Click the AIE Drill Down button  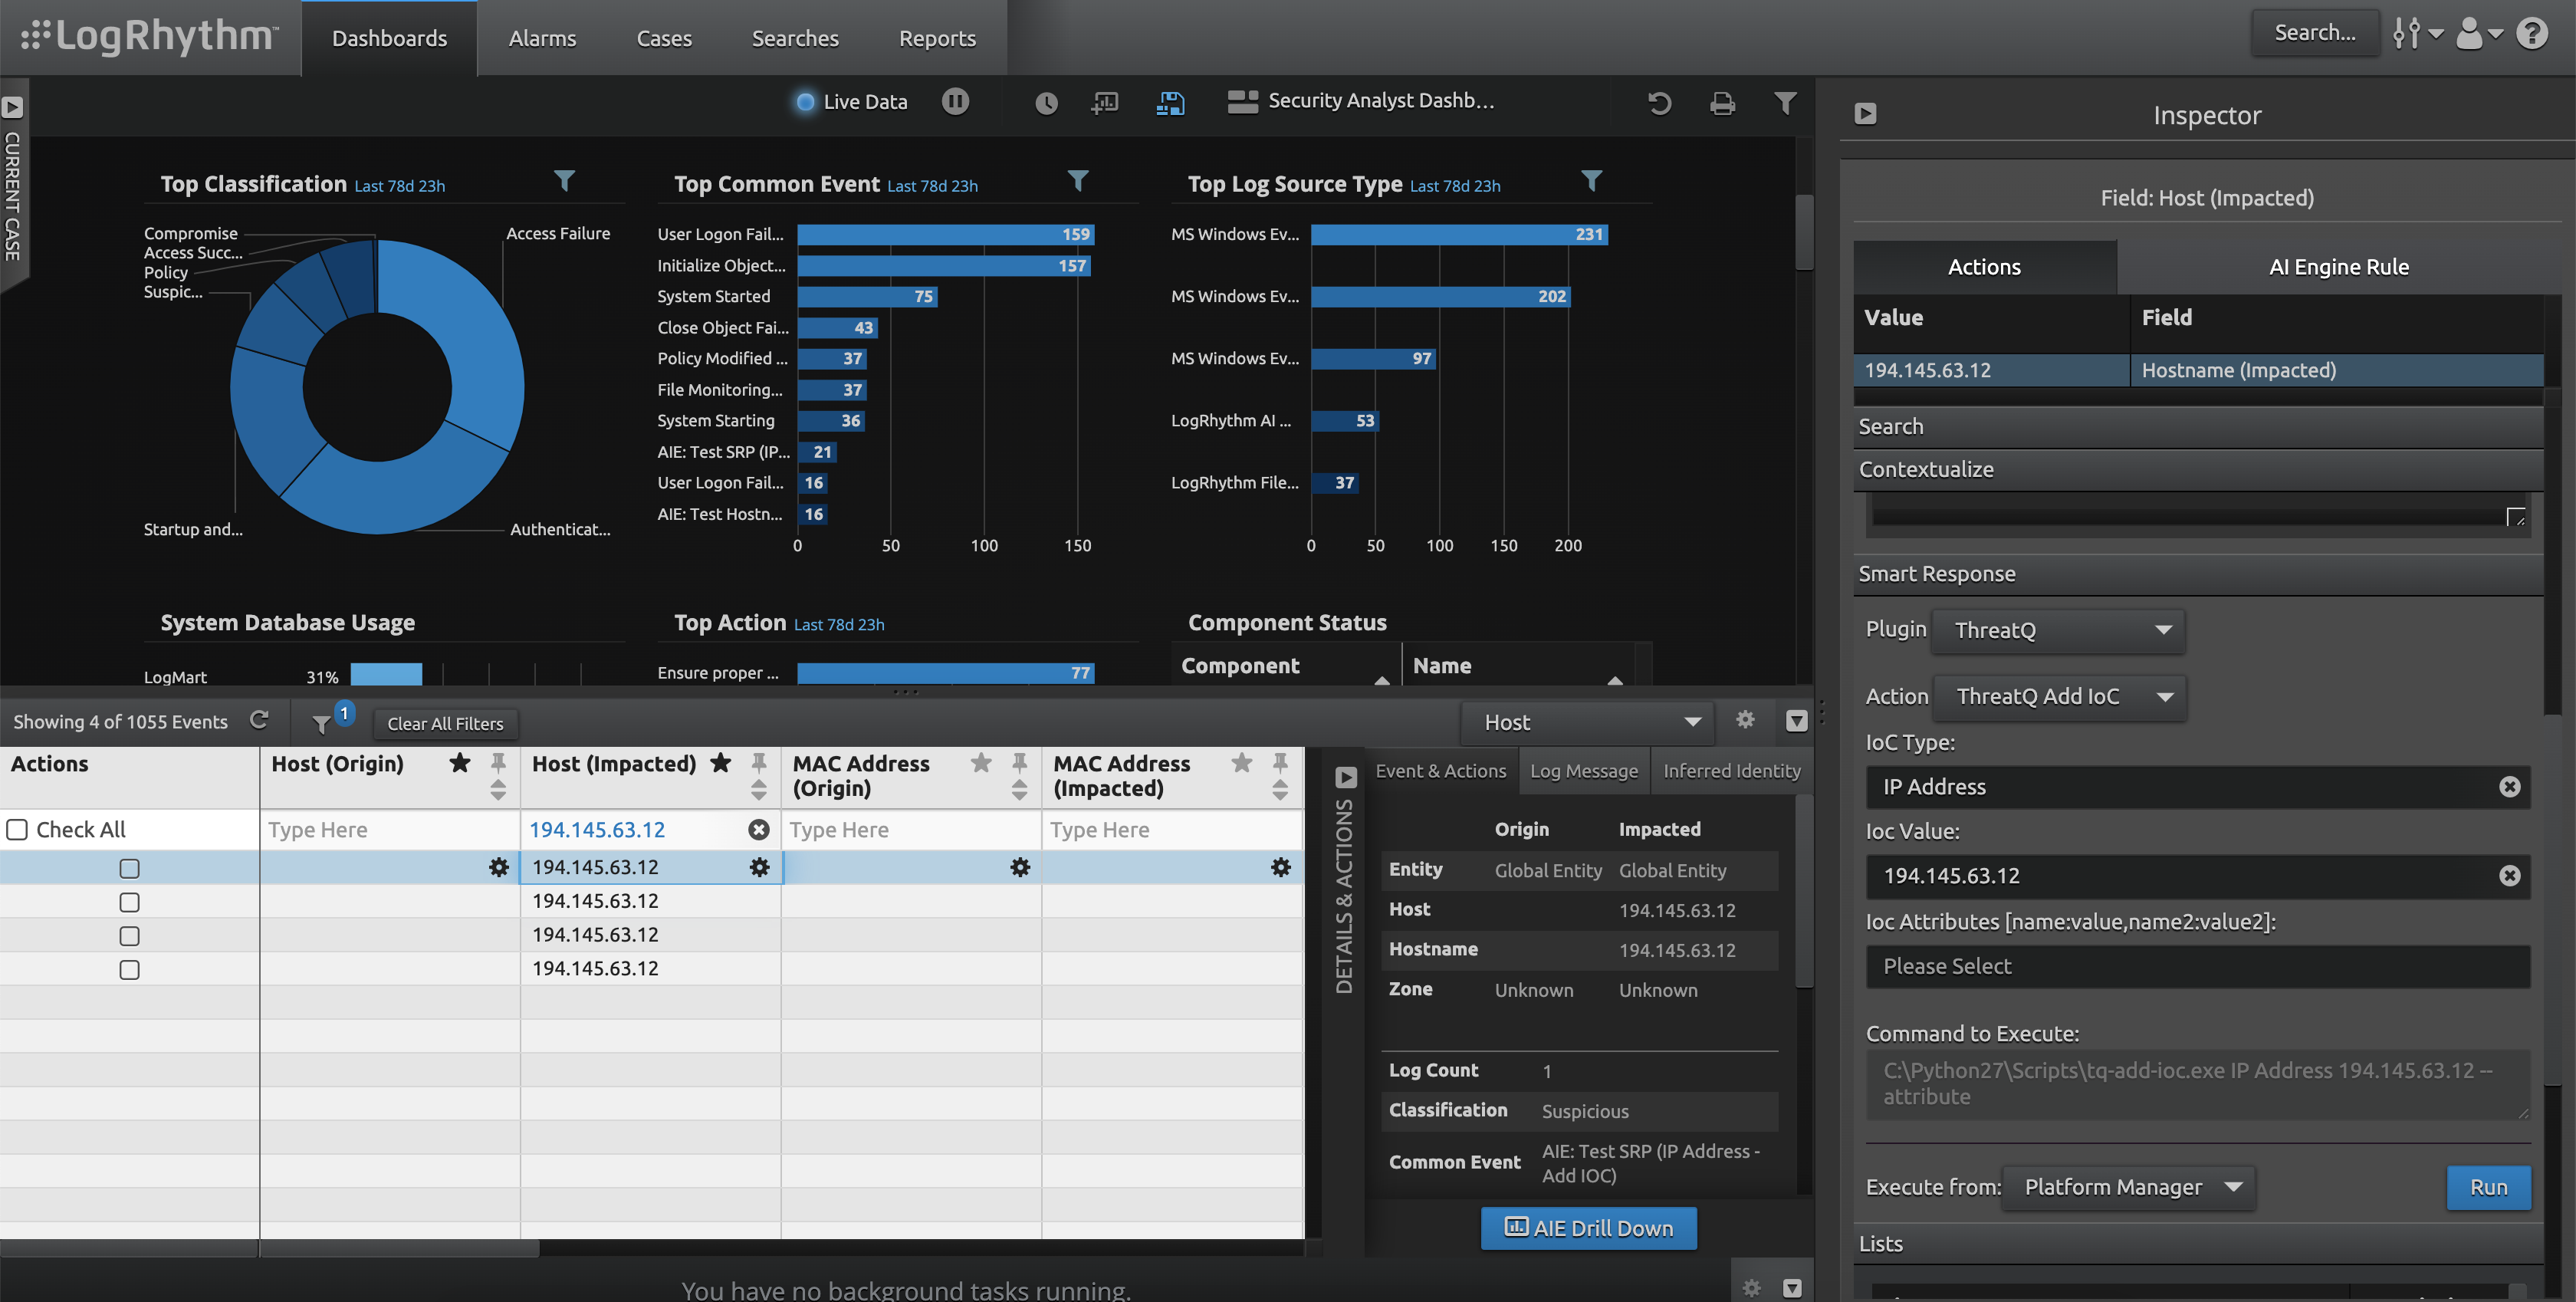click(x=1589, y=1228)
